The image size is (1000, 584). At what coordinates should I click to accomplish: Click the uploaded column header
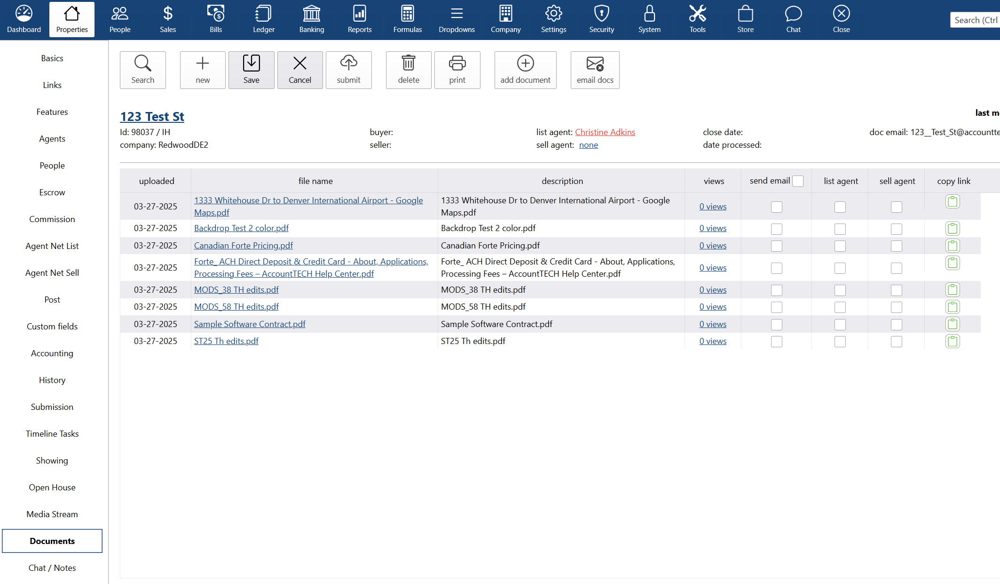(157, 181)
